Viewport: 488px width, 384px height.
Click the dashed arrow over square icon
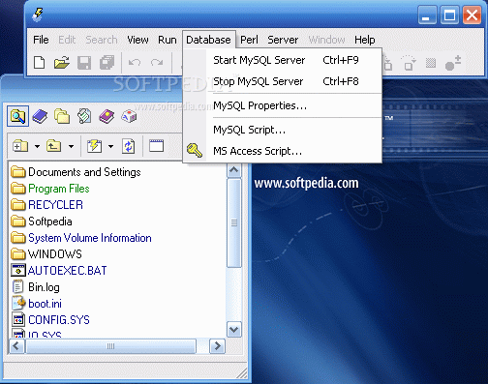point(409,63)
